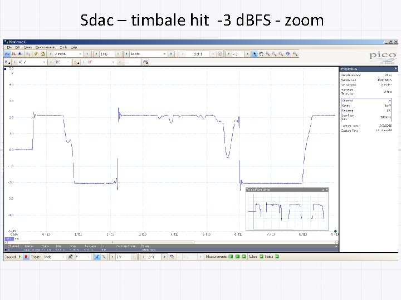
Task: Open the File menu
Action: pyautogui.click(x=9, y=47)
